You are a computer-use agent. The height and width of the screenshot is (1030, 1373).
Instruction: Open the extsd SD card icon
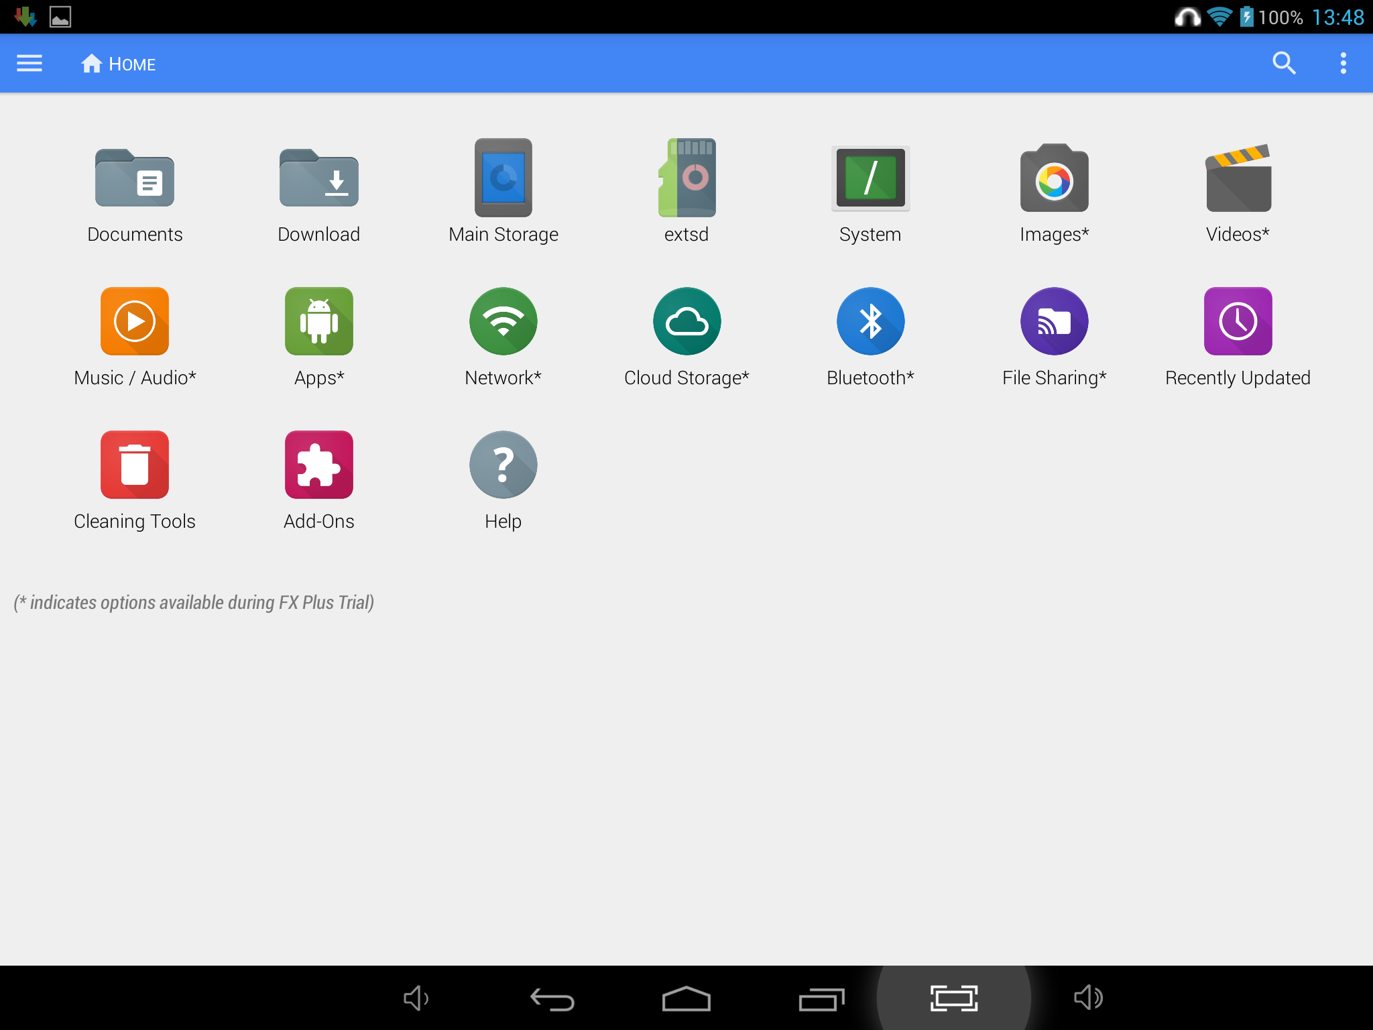coord(686,178)
